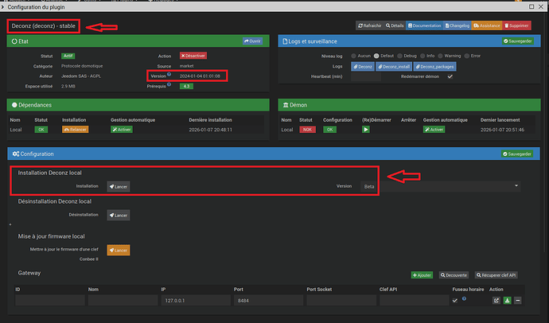Click the Heartbeat (min) input field
Screen dimensions: 549x323
click(x=366, y=76)
